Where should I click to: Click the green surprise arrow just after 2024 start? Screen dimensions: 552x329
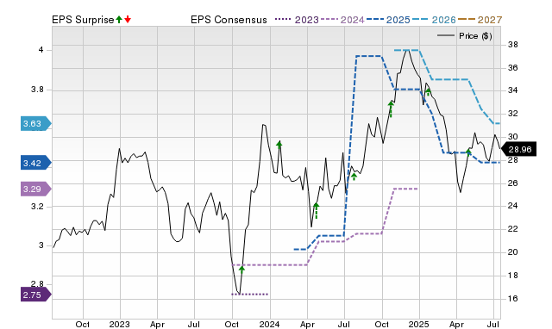[x=279, y=145]
